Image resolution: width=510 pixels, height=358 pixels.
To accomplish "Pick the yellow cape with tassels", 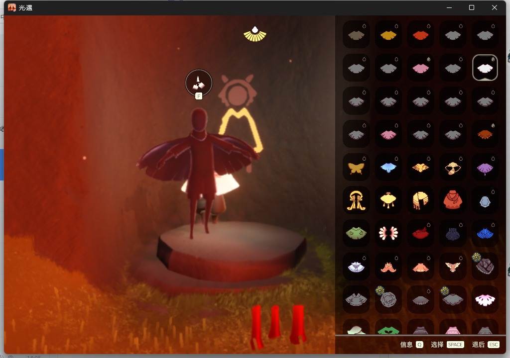I will pos(388,200).
